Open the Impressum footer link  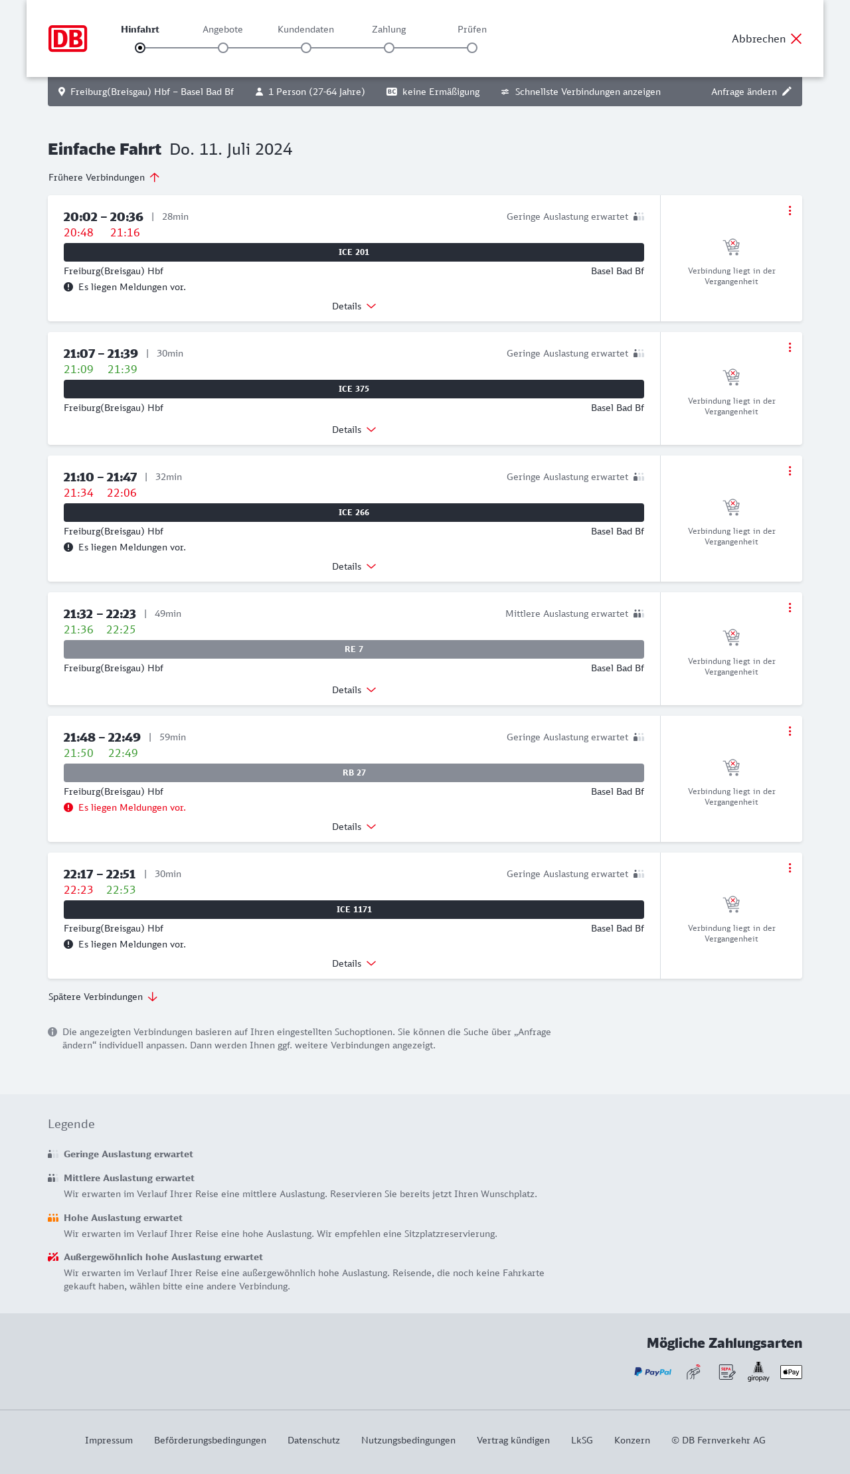tap(109, 1440)
